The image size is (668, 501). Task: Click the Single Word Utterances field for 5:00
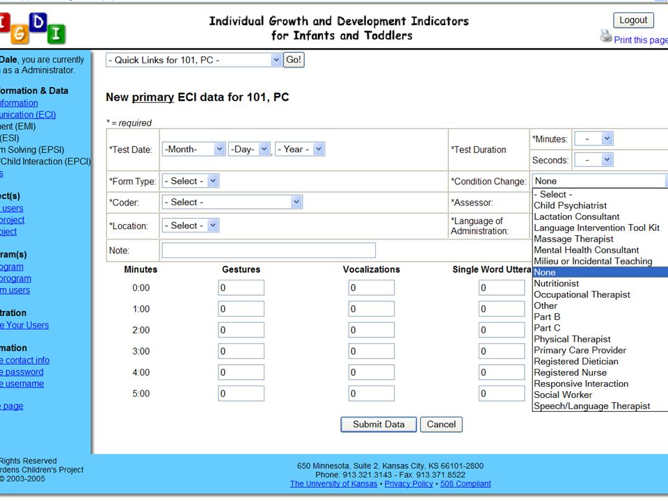click(502, 393)
